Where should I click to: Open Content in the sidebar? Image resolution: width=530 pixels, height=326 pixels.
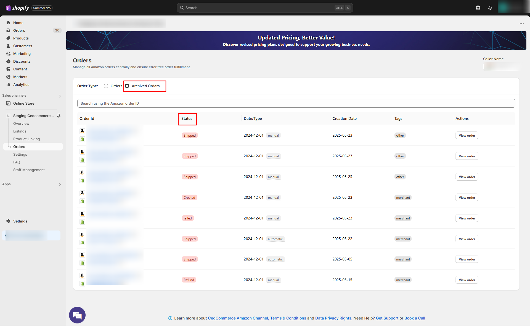[x=20, y=69]
